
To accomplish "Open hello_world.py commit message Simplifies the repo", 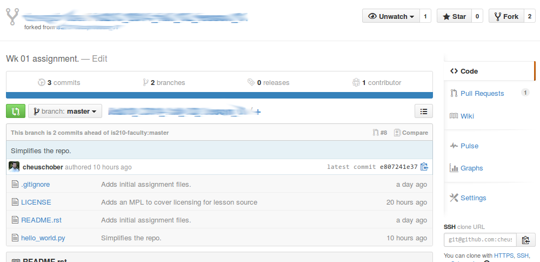I will click(x=131, y=238).
